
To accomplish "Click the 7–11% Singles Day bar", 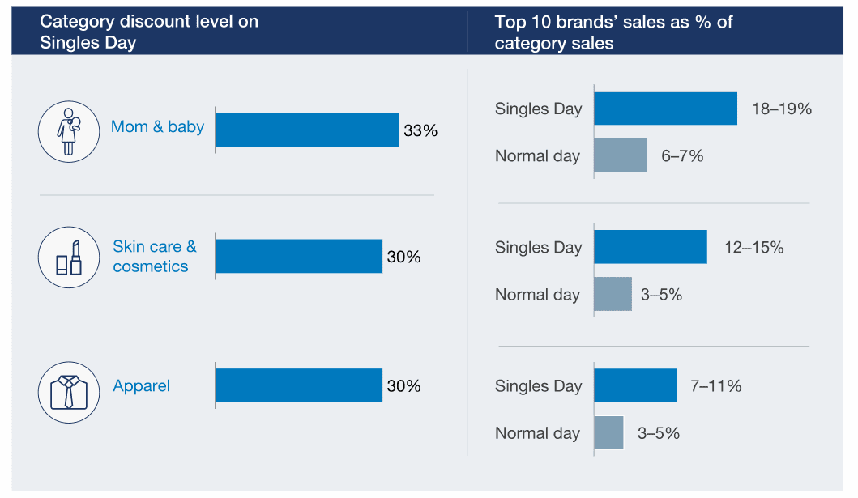I will (x=635, y=385).
